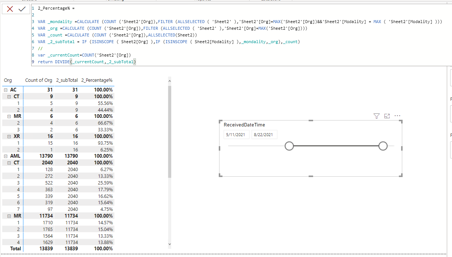Select the count cell 319
The image size is (452, 257).
(49, 202)
